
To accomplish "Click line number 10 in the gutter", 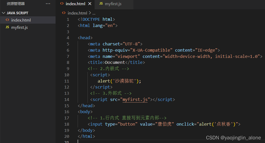I will (x=67, y=75).
